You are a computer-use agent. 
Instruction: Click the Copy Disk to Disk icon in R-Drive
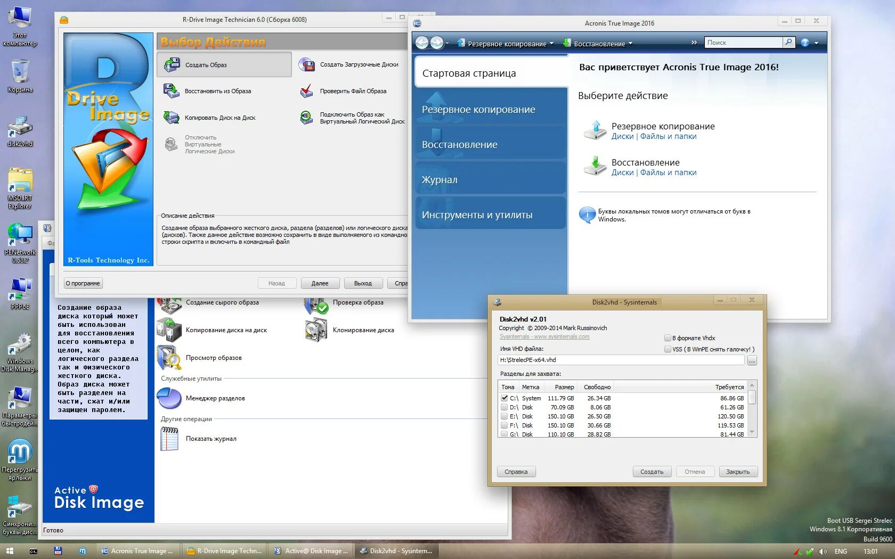click(x=172, y=118)
